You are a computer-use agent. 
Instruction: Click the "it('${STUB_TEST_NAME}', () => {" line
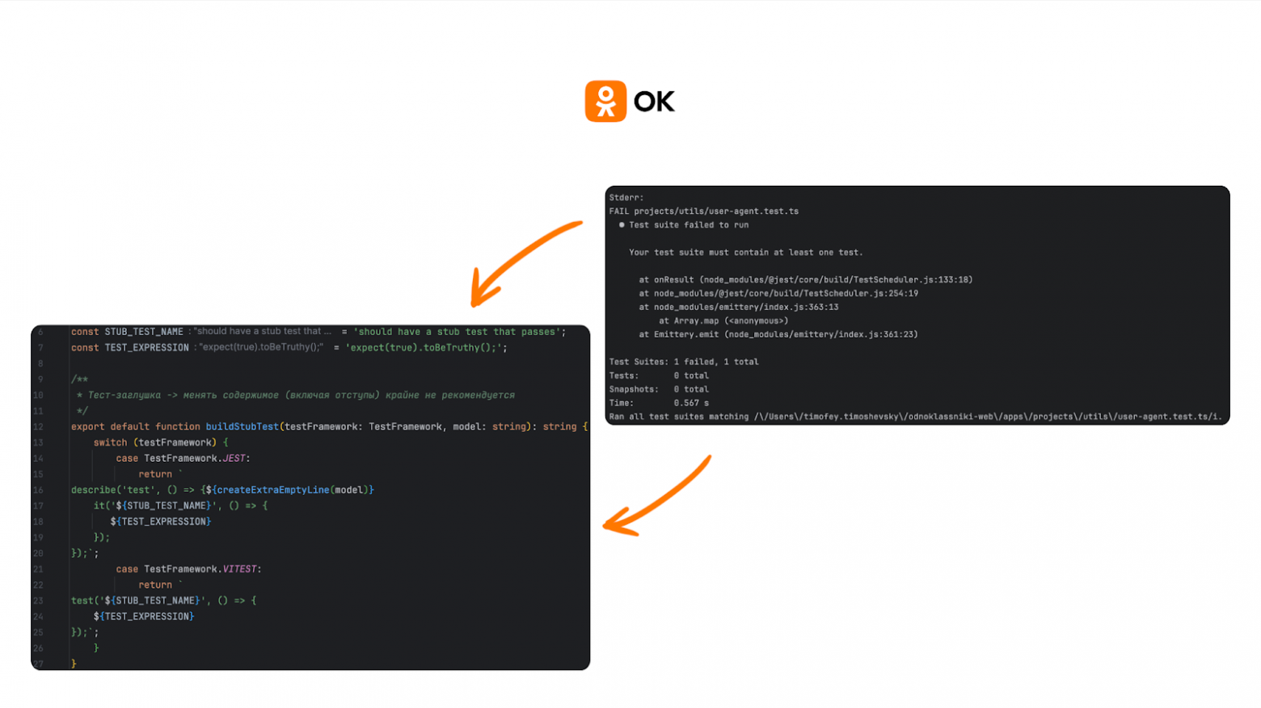(180, 506)
